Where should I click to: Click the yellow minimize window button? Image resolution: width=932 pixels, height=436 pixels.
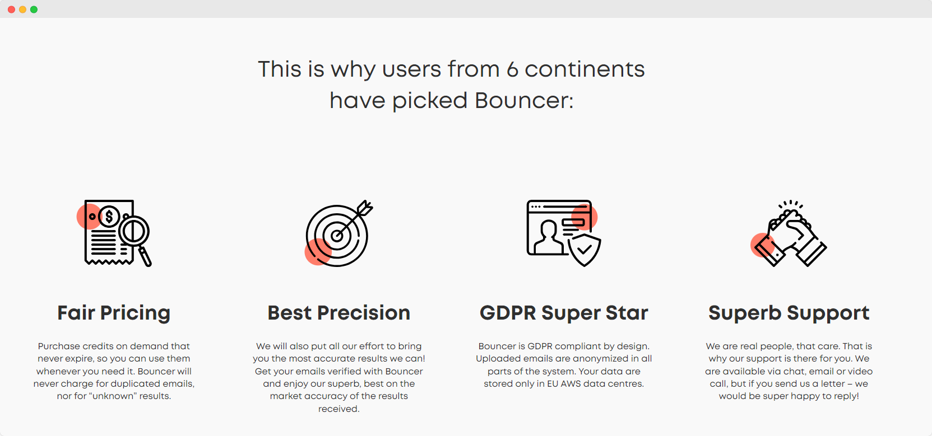[x=22, y=10]
